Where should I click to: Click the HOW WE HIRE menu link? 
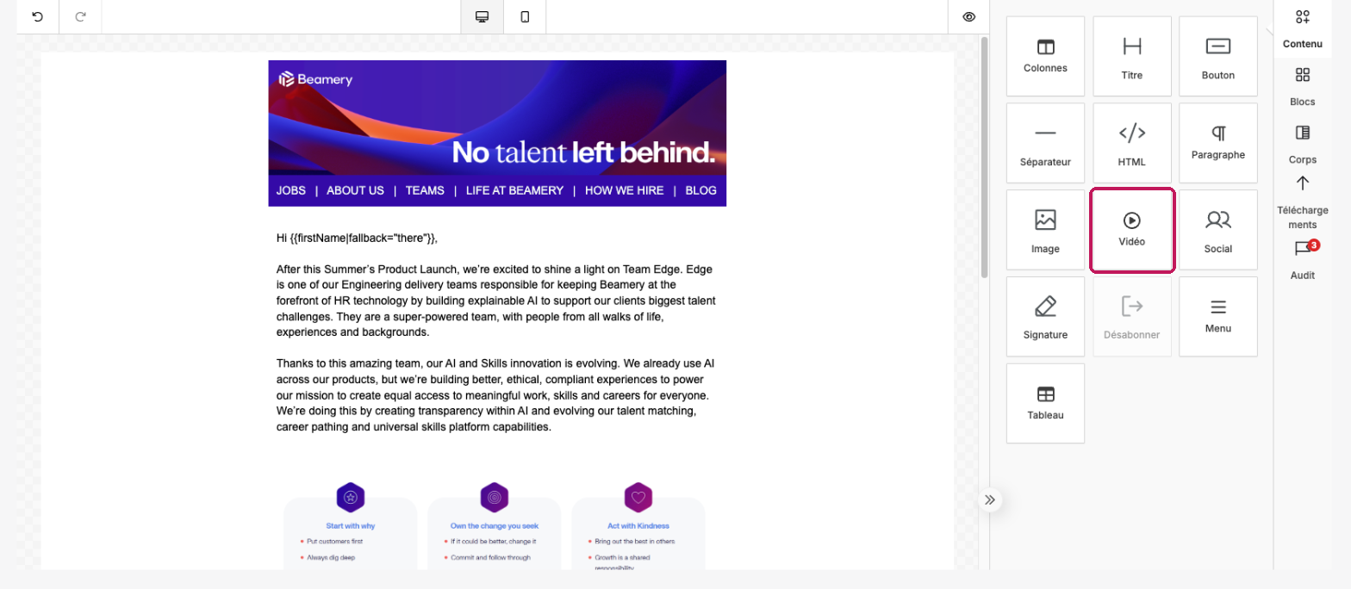pyautogui.click(x=625, y=190)
